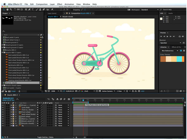The height and width of the screenshot is (140, 187).
Task: Open the Active Camera dropdown
Action: tap(108, 91)
